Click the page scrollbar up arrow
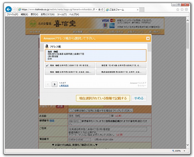The width and height of the screenshot is (194, 157). click(188, 21)
